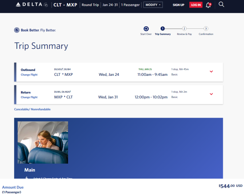Select step 3 Confirmation marker
Screen dimensions: 244x195
tap(206, 28)
